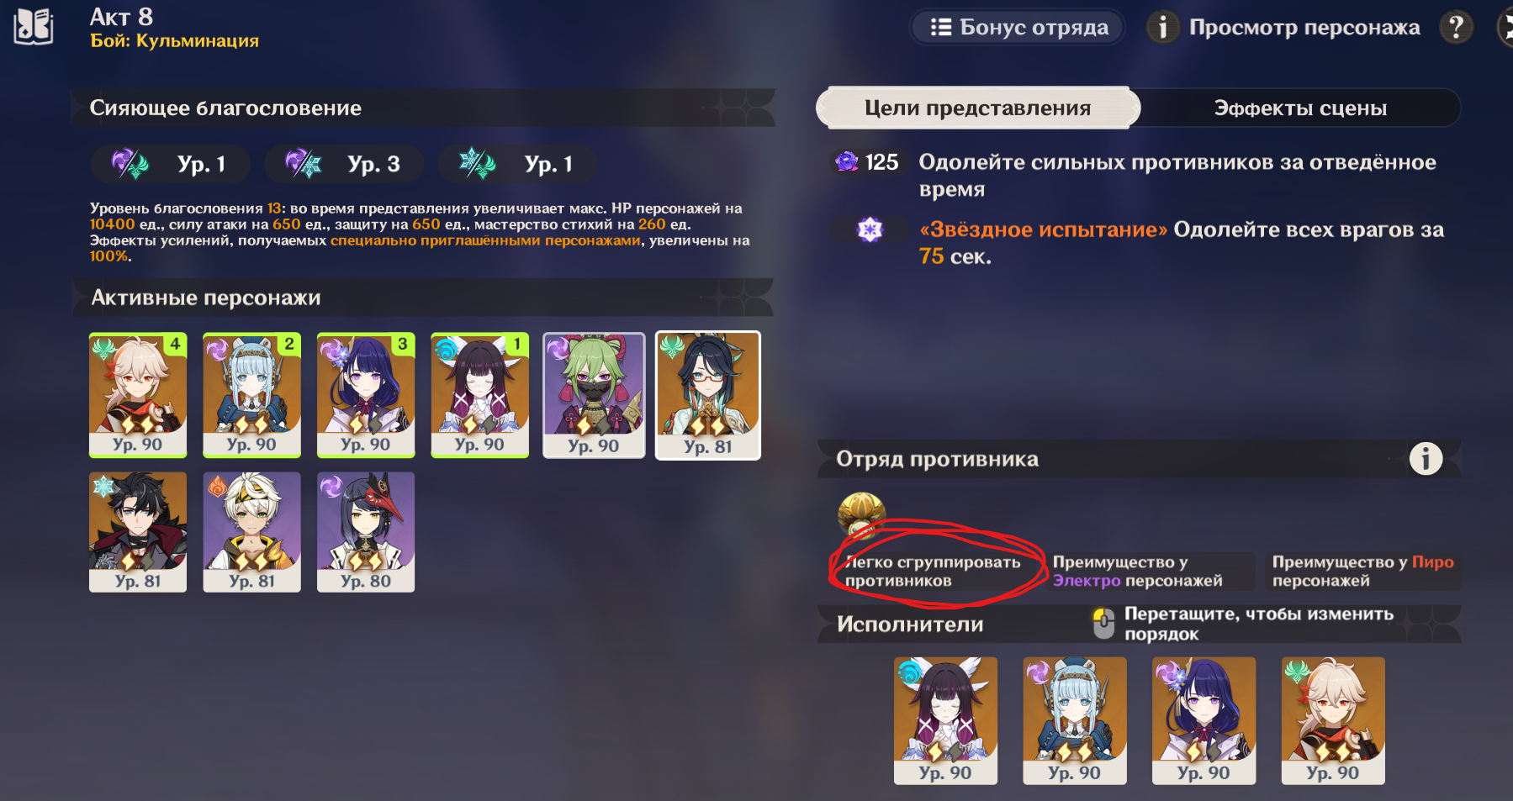Click the mouse drag hint icon
The width and height of the screenshot is (1513, 801).
(x=1103, y=624)
